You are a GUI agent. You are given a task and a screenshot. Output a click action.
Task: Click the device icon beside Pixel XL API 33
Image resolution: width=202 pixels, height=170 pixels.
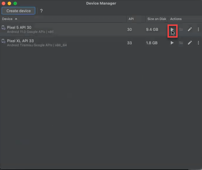(3, 41)
